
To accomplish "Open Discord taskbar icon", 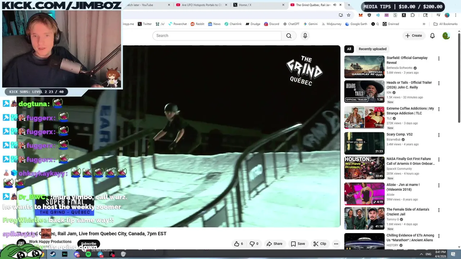I will click(77, 254).
